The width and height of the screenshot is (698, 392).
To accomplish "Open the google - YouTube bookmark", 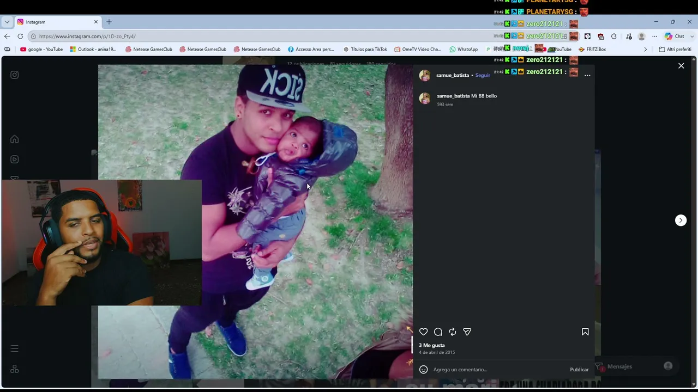I will point(41,49).
